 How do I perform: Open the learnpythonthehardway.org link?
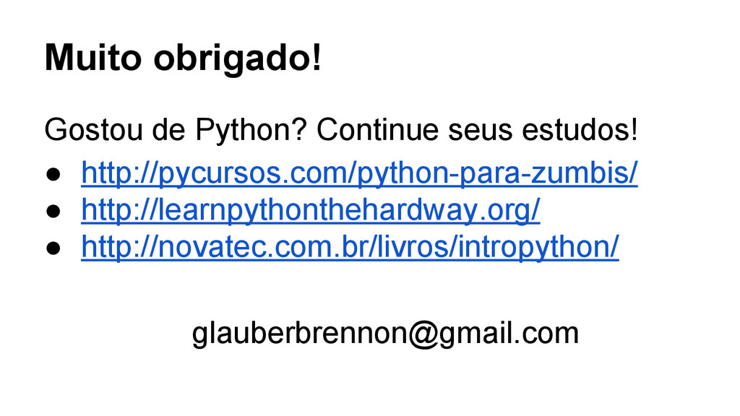(x=311, y=210)
